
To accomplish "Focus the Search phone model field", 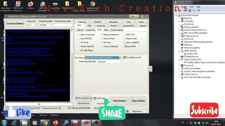I will [63, 25].
